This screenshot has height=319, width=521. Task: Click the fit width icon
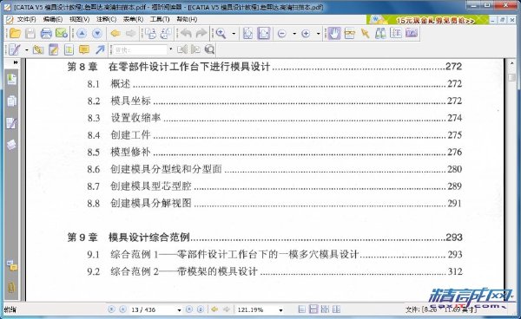[264, 34]
